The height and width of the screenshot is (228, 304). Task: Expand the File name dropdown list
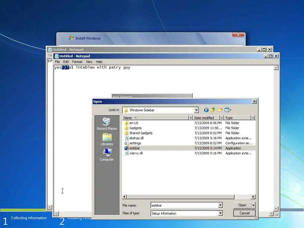tap(220, 205)
